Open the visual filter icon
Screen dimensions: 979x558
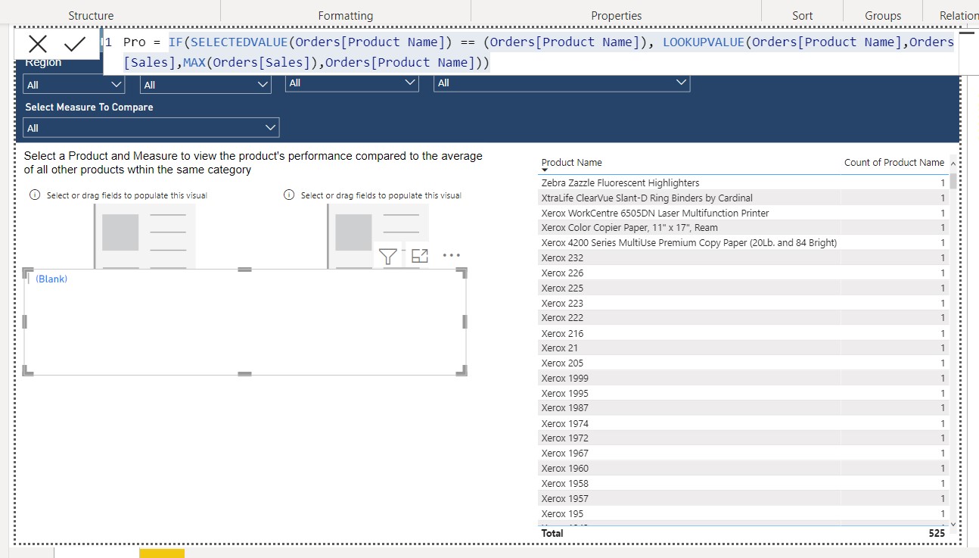(x=388, y=256)
